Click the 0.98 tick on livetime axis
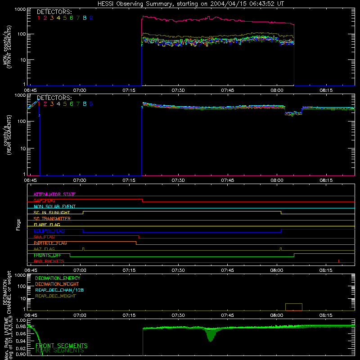Viewport: 360px width, 360px height. pos(21,326)
